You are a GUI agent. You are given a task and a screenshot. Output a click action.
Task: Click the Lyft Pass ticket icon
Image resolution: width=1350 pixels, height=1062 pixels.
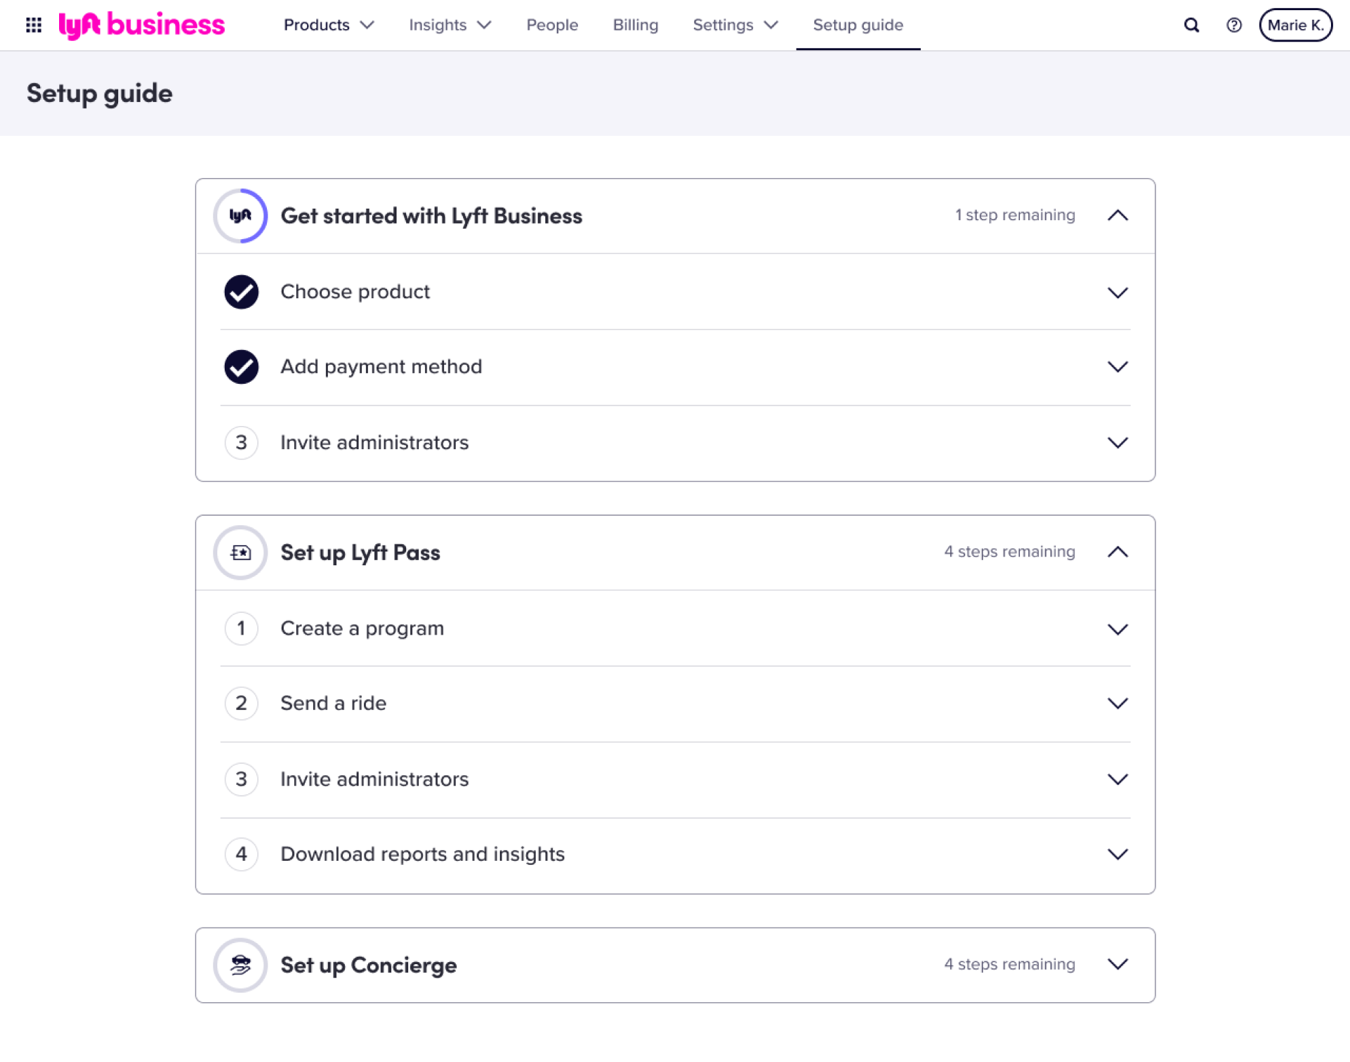click(240, 552)
